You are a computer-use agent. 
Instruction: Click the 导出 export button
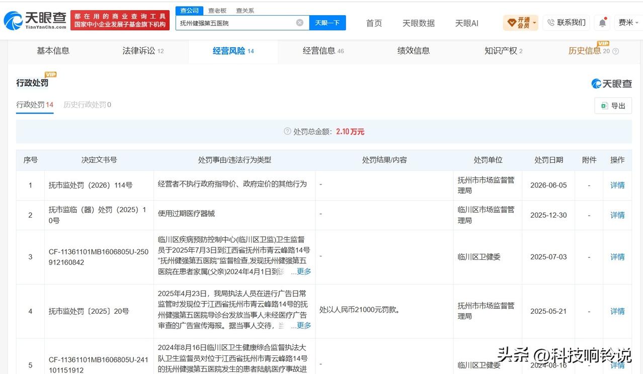(x=613, y=106)
